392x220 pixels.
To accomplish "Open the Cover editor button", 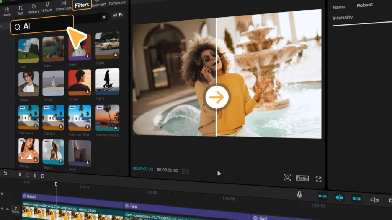I will click(x=15, y=210).
